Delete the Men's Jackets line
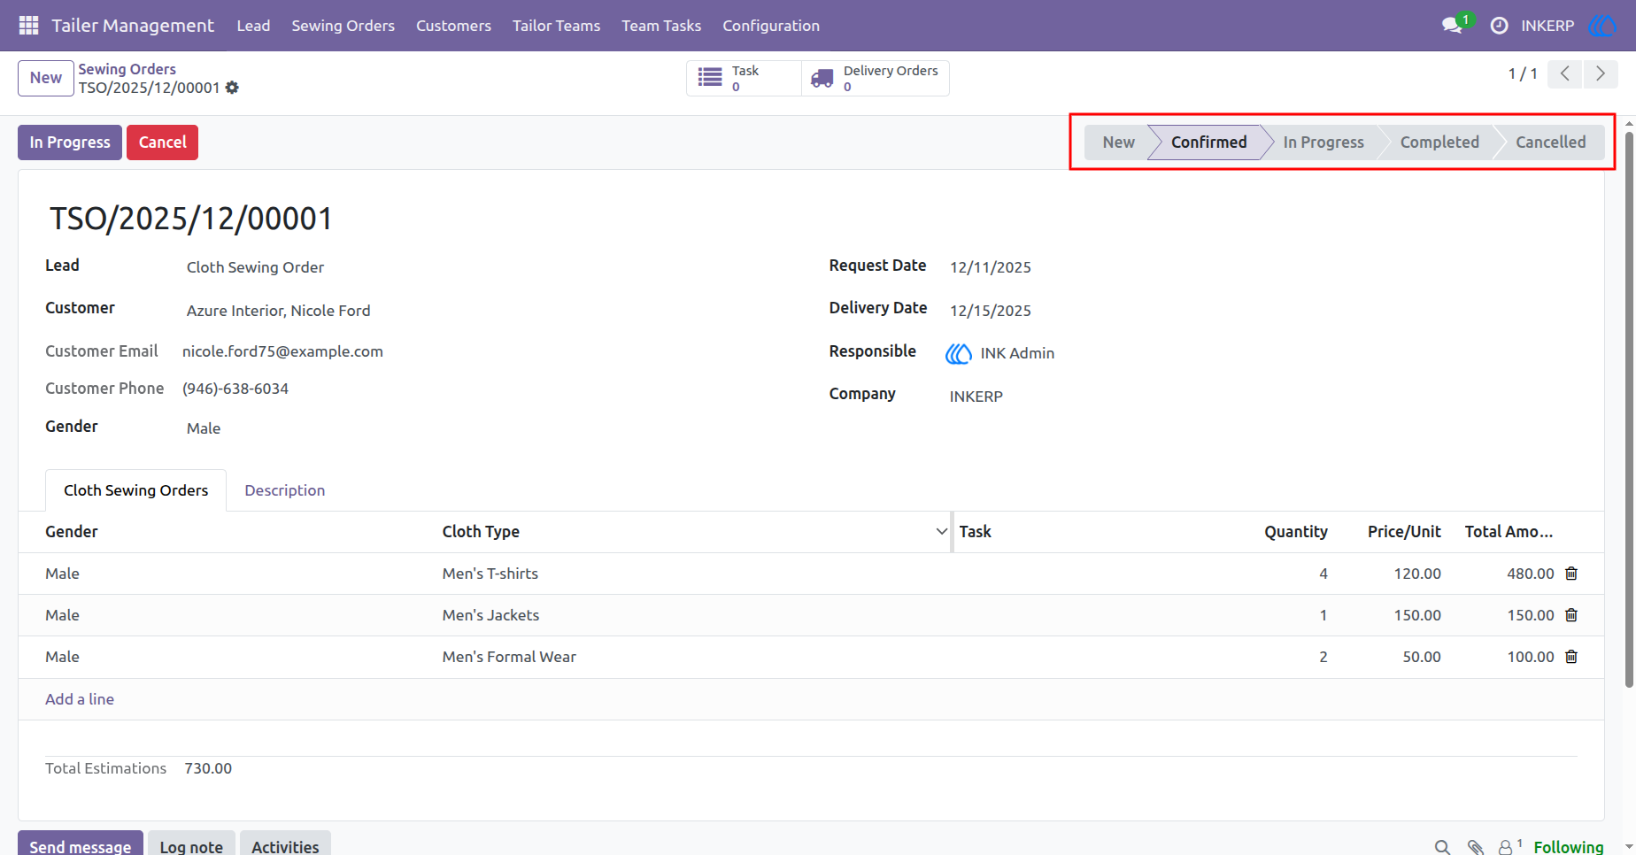 click(x=1571, y=615)
